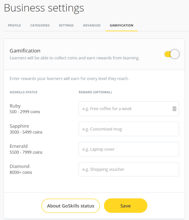
Task: Open About GoSkills status
Action: [70, 206]
